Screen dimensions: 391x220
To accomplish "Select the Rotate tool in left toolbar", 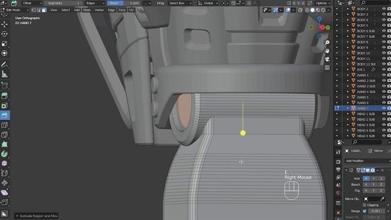I will (4, 34).
